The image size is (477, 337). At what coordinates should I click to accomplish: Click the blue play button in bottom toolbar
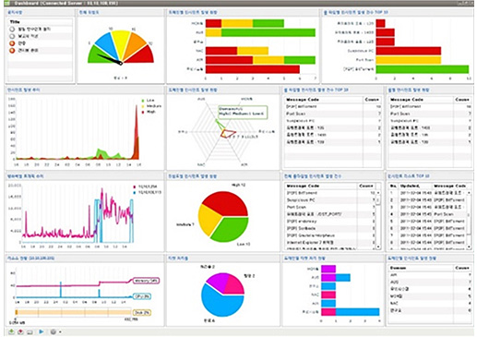tap(42, 331)
